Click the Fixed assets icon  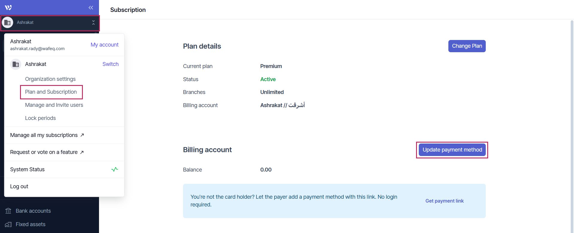coord(8,224)
